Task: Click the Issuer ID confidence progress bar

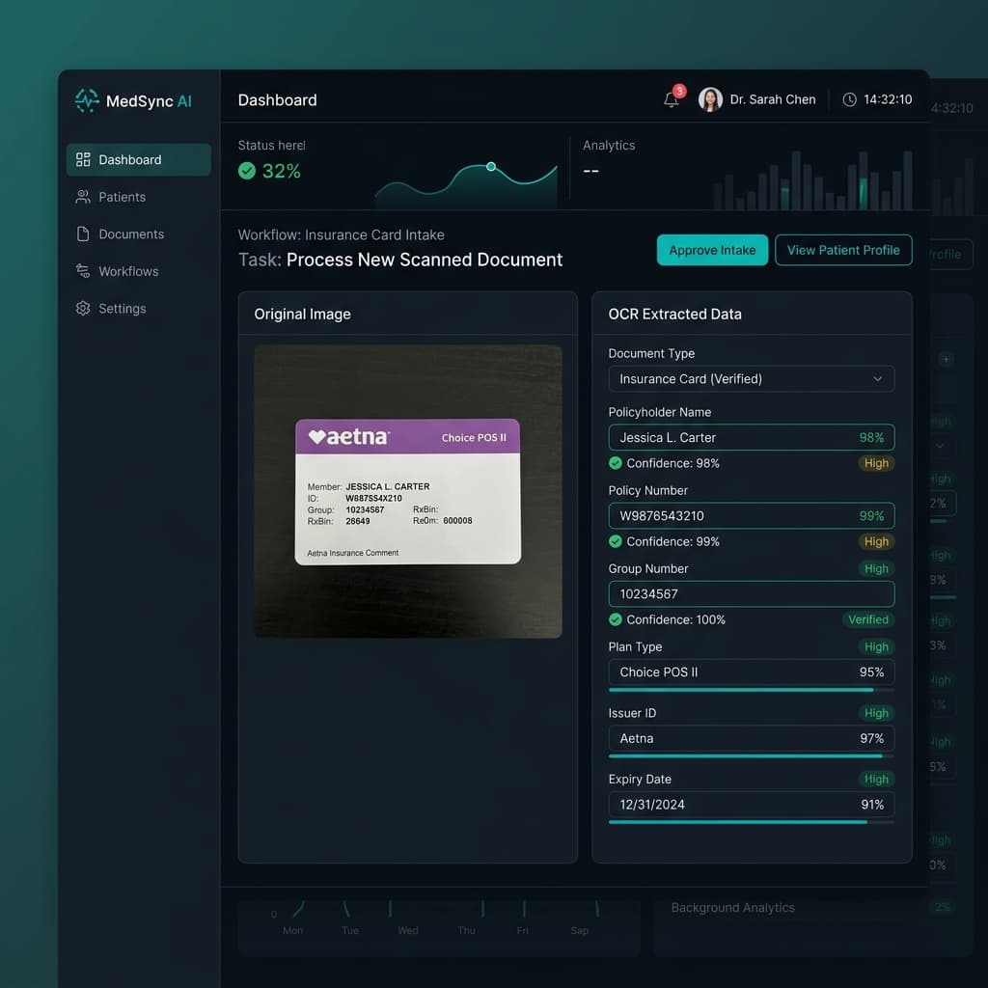Action: click(751, 756)
